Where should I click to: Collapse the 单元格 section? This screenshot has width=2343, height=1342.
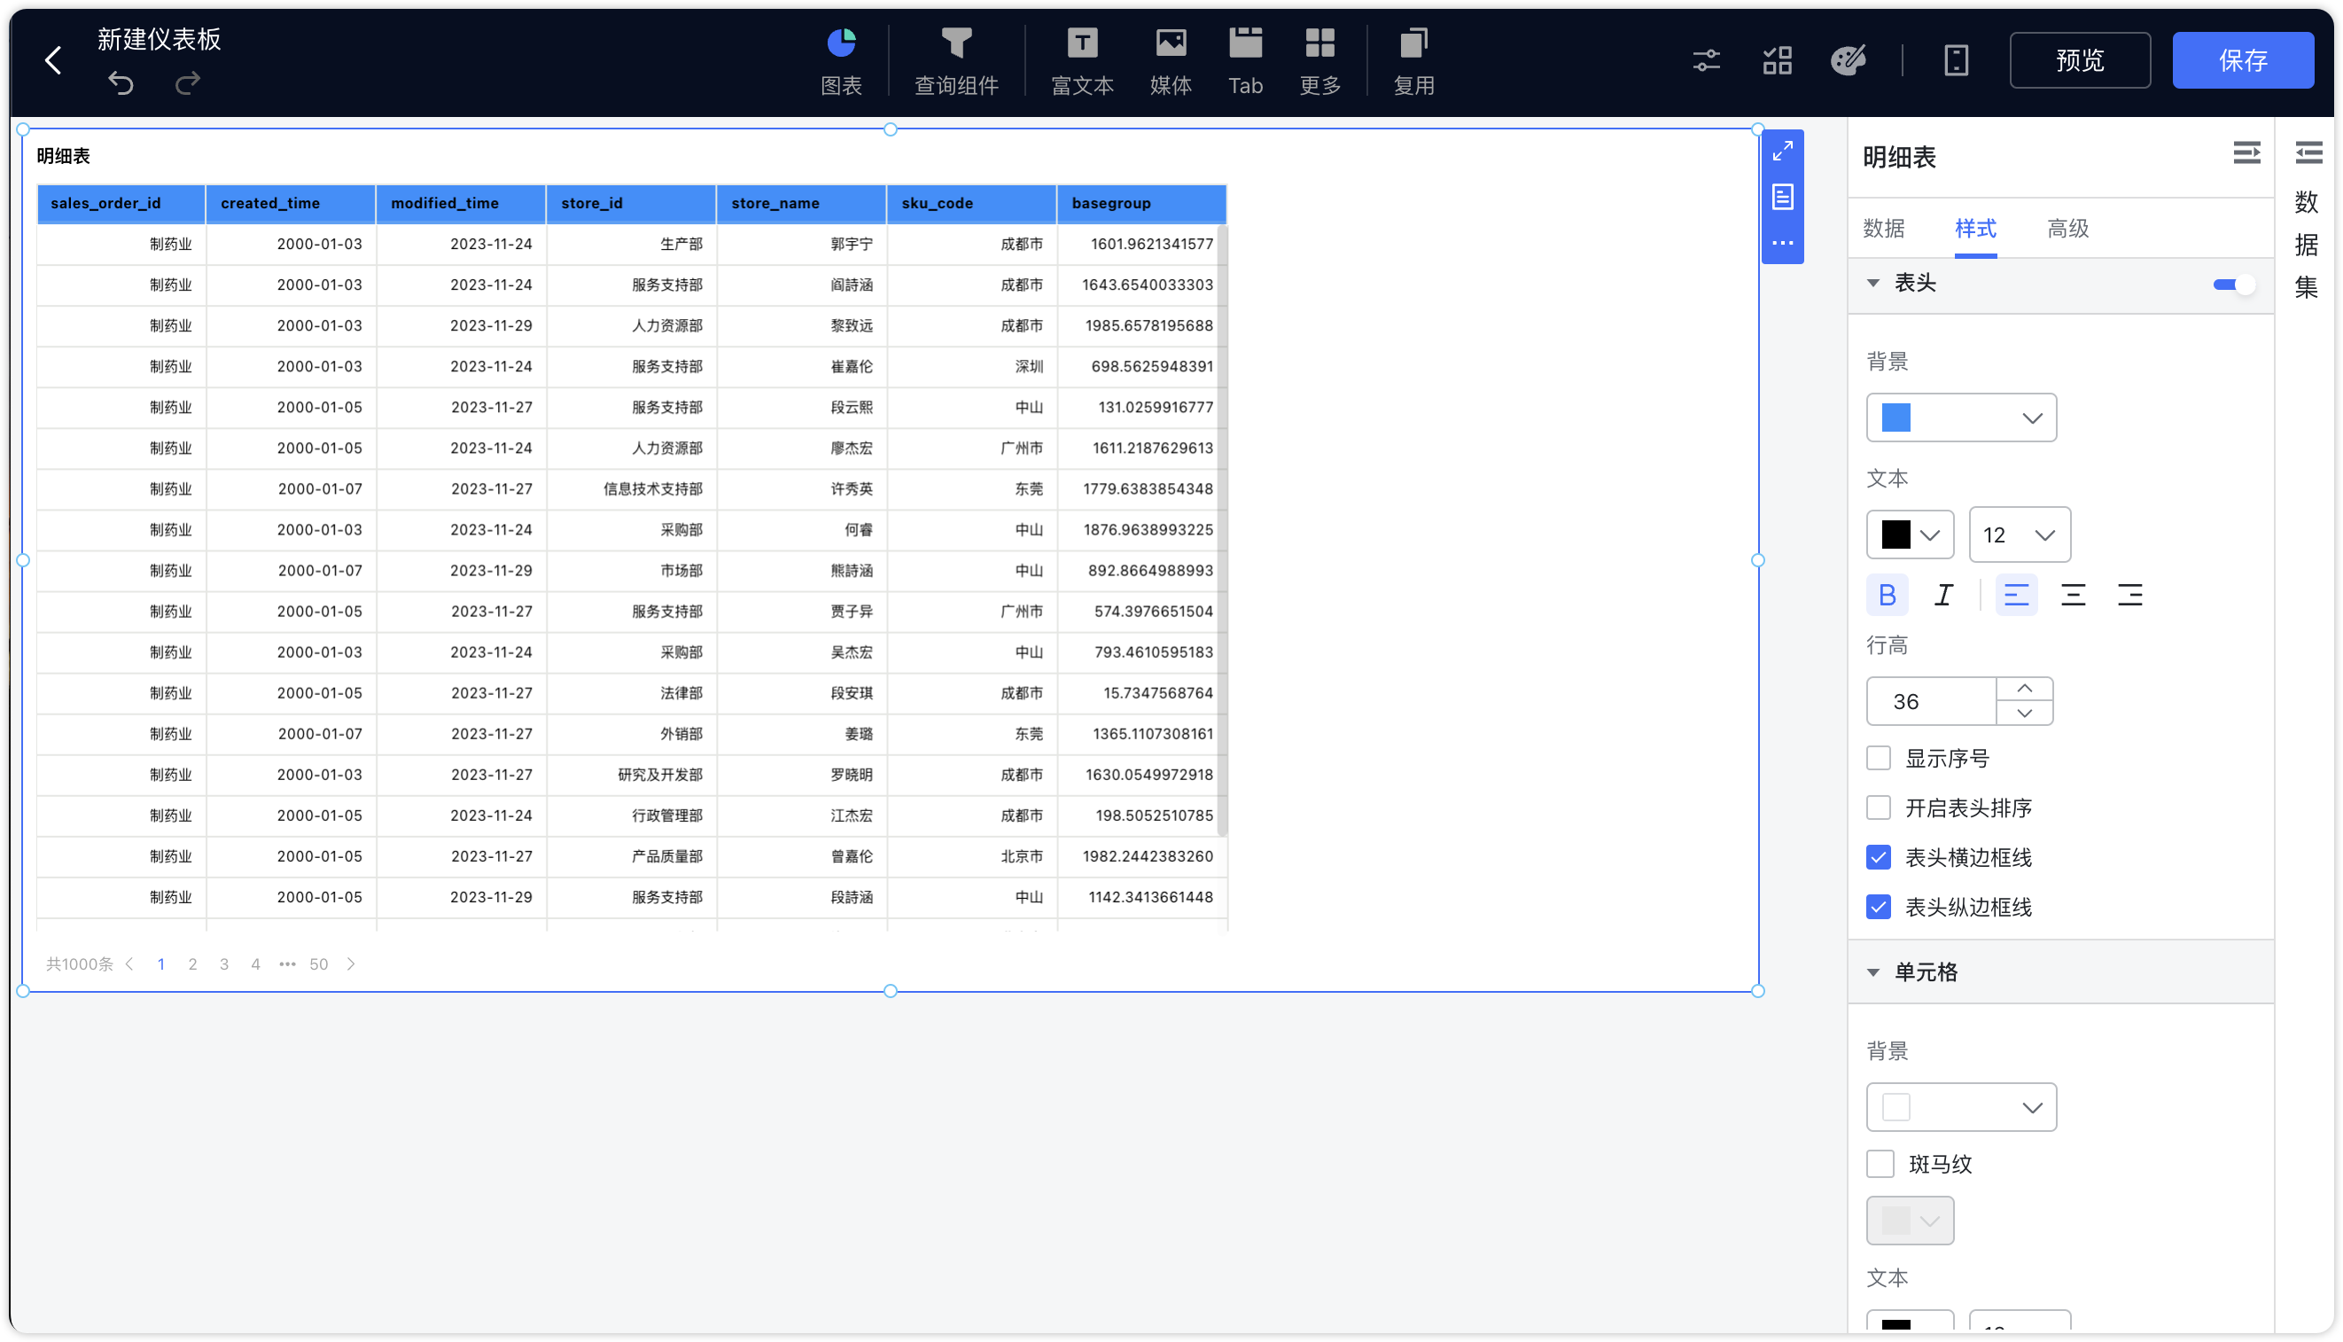[1873, 973]
